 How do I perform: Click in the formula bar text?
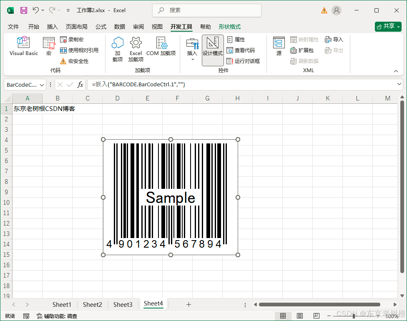[x=138, y=84]
